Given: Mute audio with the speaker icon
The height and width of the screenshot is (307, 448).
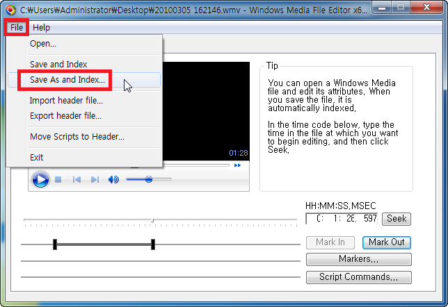Looking at the screenshot, I should 113,179.
